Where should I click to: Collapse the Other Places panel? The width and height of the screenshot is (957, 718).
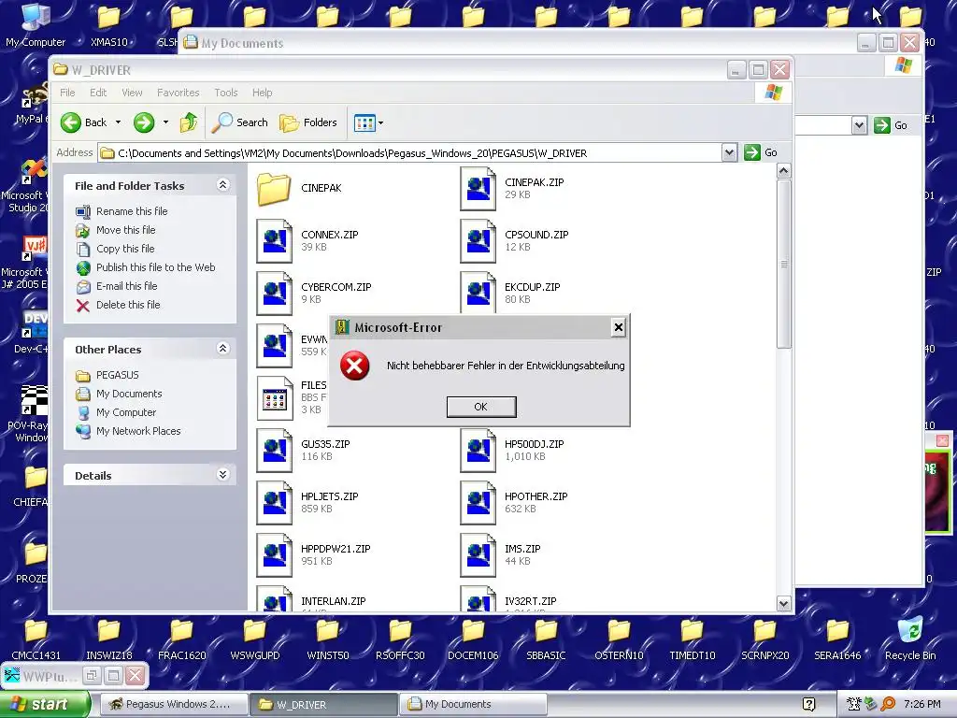222,349
